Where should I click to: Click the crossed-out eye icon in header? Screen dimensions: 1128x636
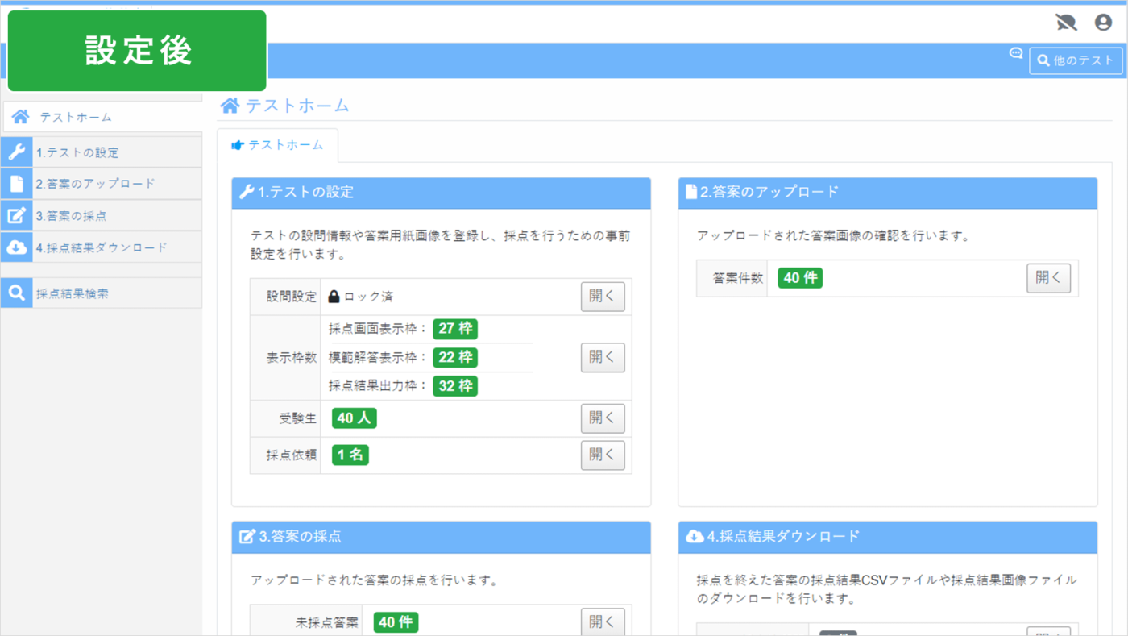(1066, 23)
